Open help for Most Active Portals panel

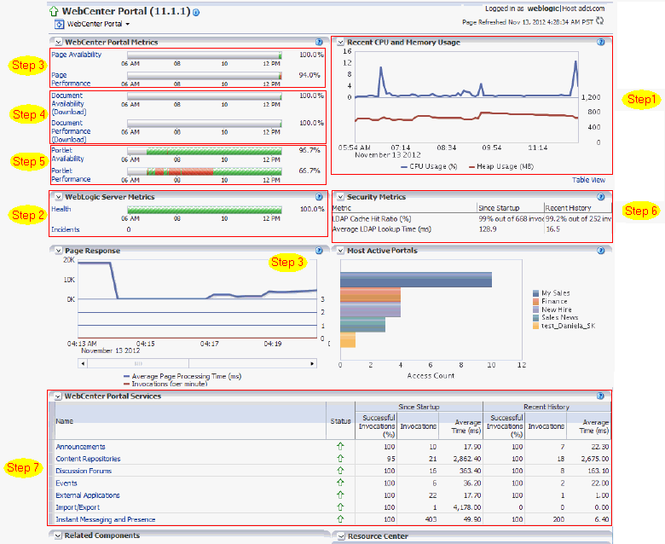(601, 251)
